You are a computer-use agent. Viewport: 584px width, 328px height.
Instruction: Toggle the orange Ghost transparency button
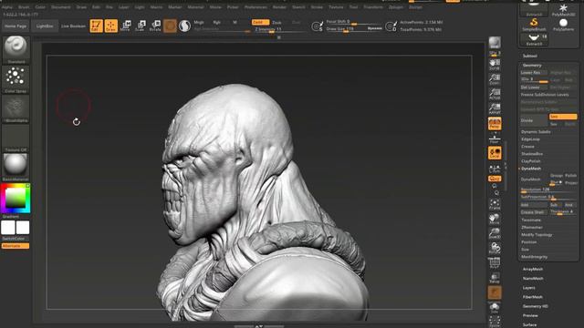tap(495, 292)
